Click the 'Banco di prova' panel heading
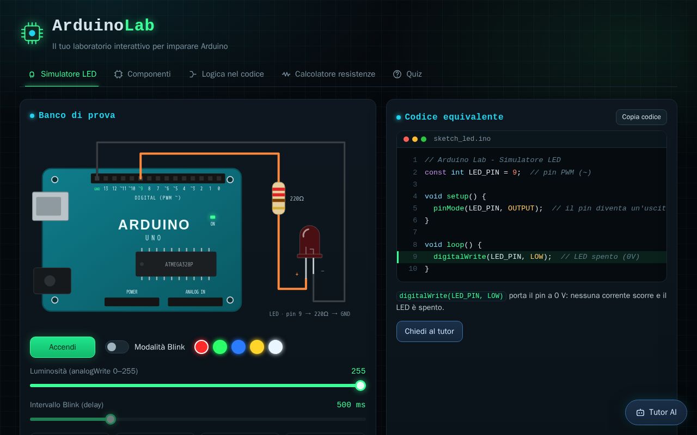This screenshot has height=435, width=697. (x=77, y=115)
